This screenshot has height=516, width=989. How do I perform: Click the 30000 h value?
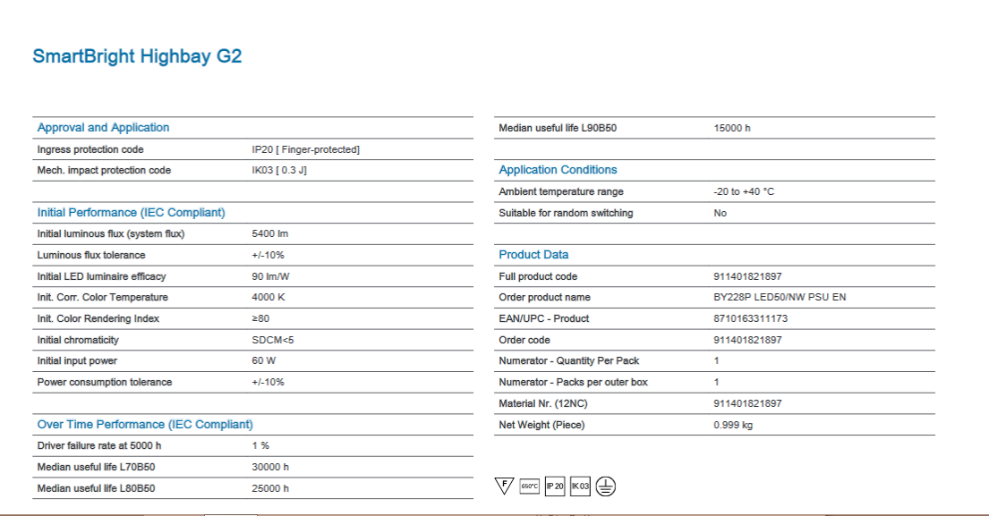[x=270, y=467]
